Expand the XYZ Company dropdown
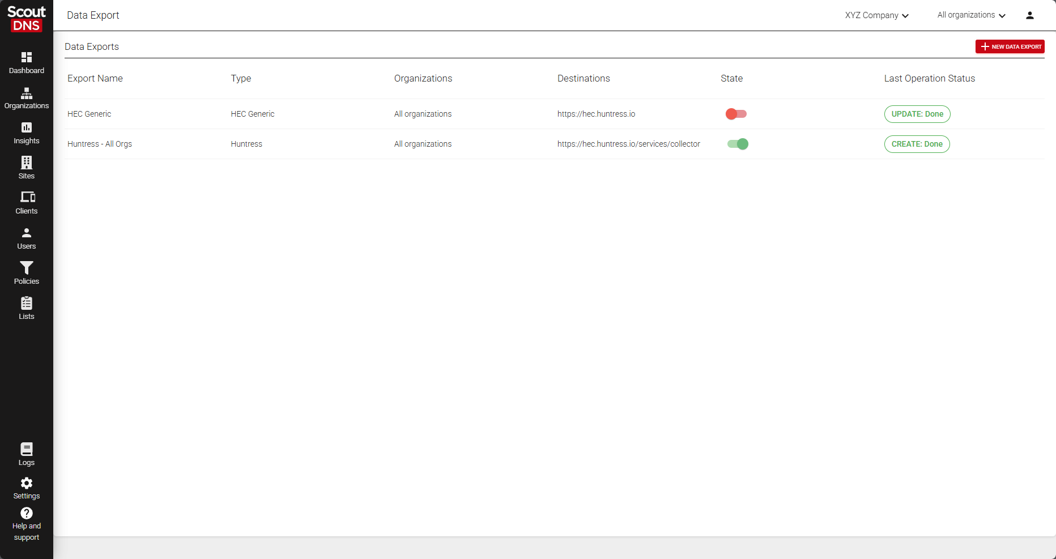Viewport: 1056px width, 559px height. click(x=876, y=15)
